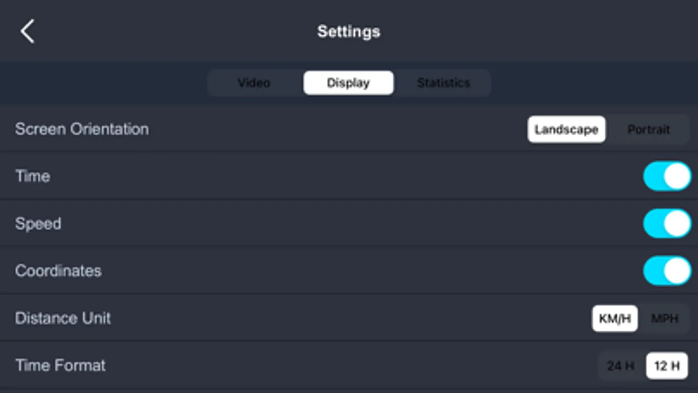Click the Coordinates row label

58,271
